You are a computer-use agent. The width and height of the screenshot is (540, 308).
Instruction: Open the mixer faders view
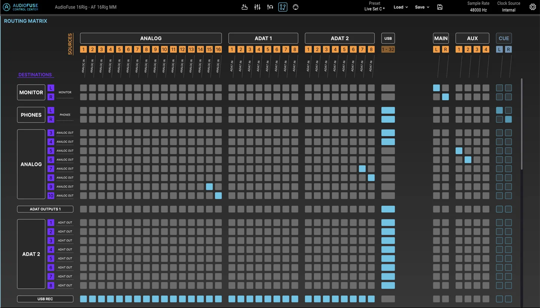point(257,7)
